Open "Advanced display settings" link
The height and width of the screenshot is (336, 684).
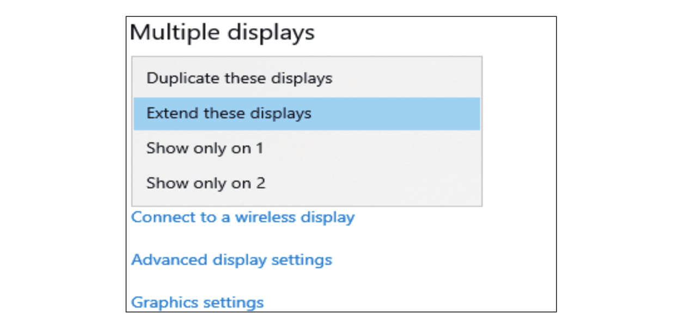(231, 260)
